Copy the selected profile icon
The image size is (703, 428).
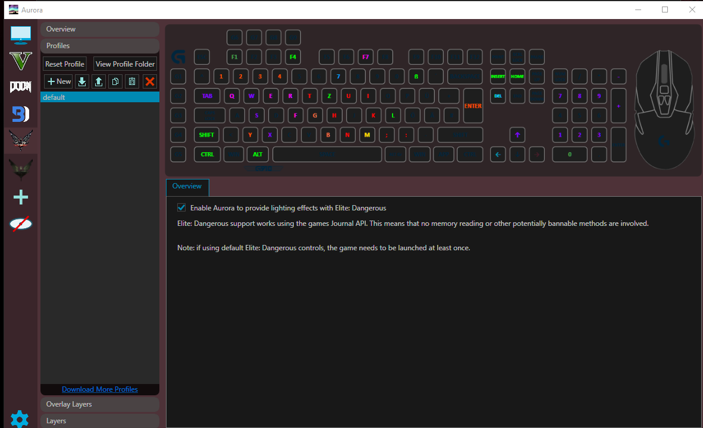115,81
